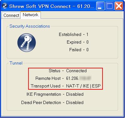
Task: Click the Shrew Soft app title icon
Action: click(x=5, y=6)
